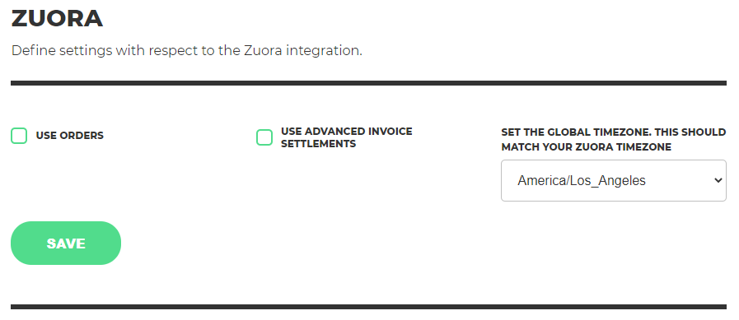Tick the Use Advanced Invoice Settlements checkbox

tap(264, 137)
